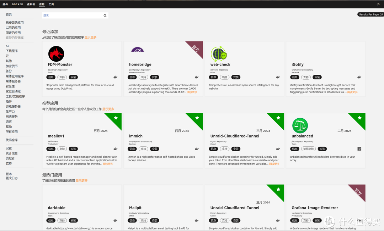Click 阅读更多 on homebridge description
This screenshot has width=384, height=231.
point(192,92)
